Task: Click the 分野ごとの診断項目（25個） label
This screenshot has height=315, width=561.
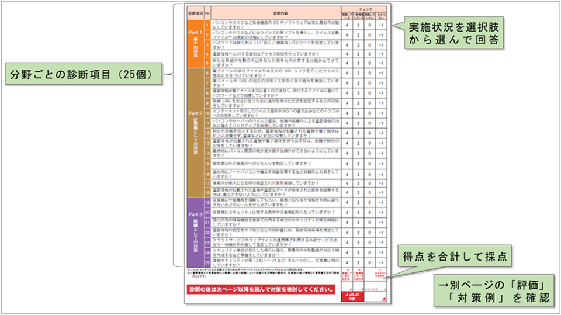Action: coord(82,75)
